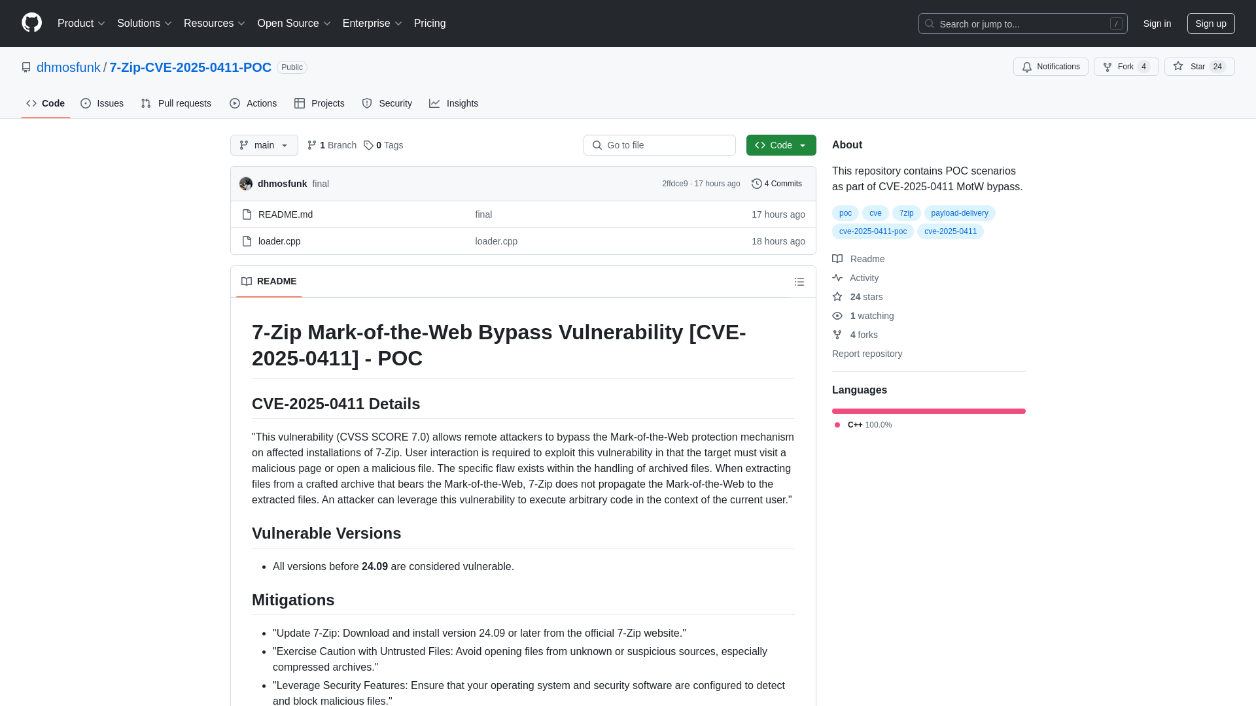
Task: Open 7-Zip-CVE-2025-0411-POC repo link
Action: click(x=190, y=67)
